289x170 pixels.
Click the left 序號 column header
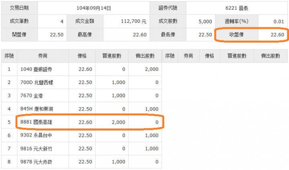click(9, 56)
